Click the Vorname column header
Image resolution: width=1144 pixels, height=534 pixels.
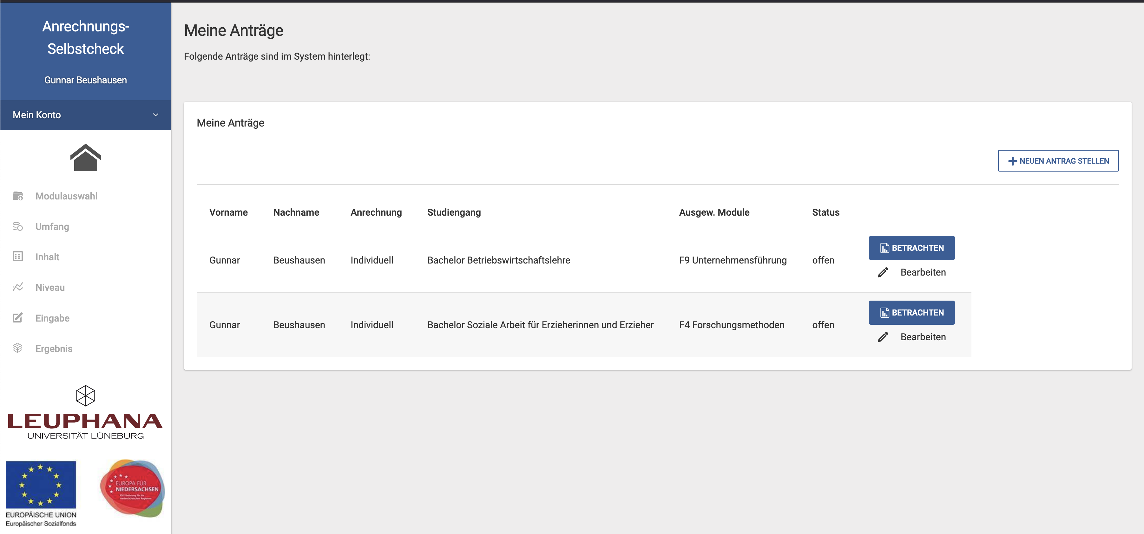[228, 212]
